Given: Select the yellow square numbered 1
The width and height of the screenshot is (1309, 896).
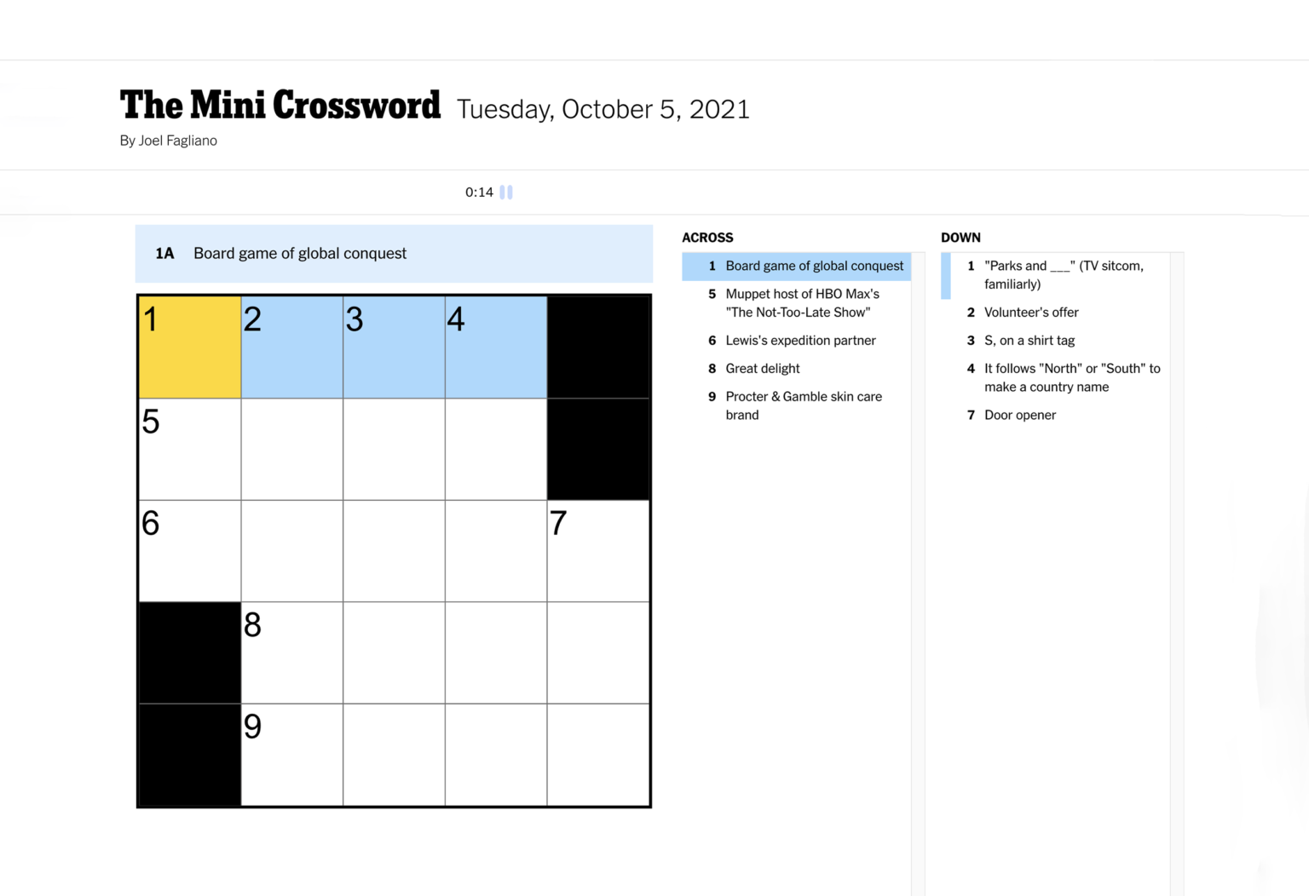Looking at the screenshot, I should pyautogui.click(x=190, y=347).
